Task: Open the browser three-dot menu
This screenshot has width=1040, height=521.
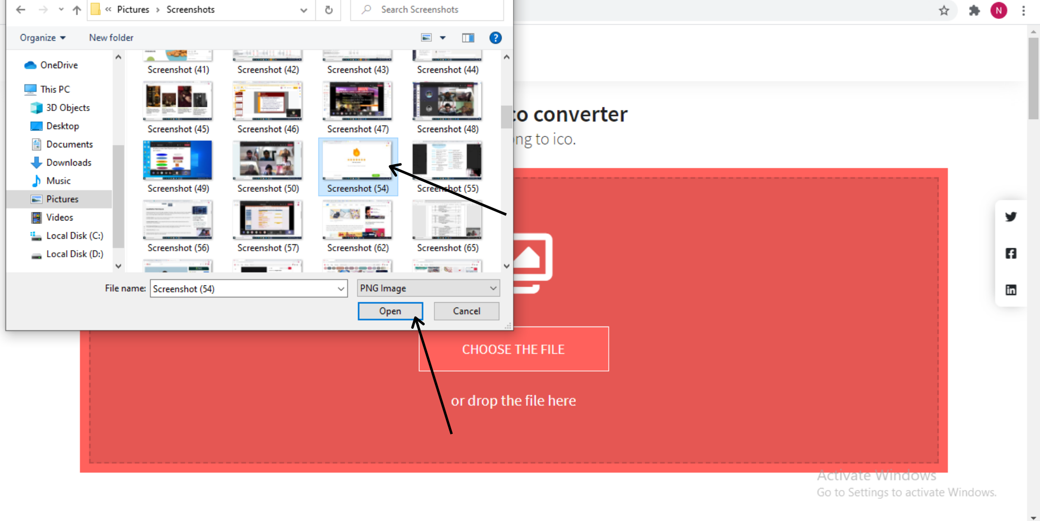Action: point(1023,10)
